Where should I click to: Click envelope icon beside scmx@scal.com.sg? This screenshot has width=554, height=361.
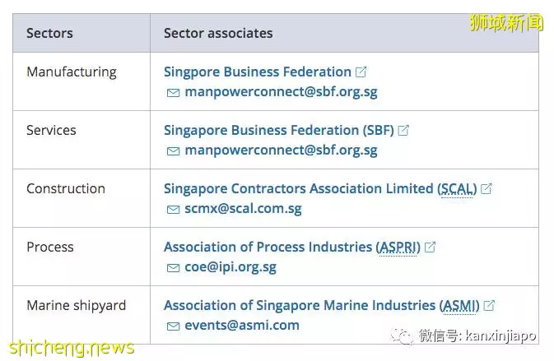pos(173,210)
